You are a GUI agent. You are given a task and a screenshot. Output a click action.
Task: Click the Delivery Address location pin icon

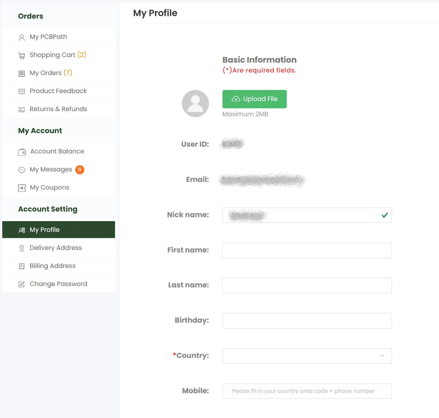(x=22, y=248)
